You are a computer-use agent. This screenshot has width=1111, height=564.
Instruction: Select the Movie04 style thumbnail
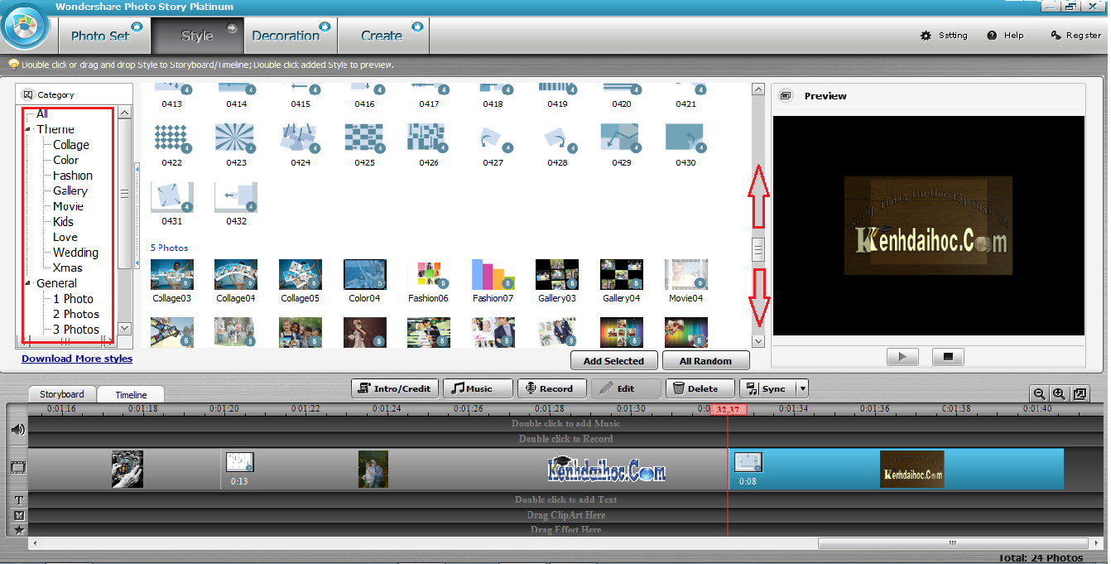(685, 274)
